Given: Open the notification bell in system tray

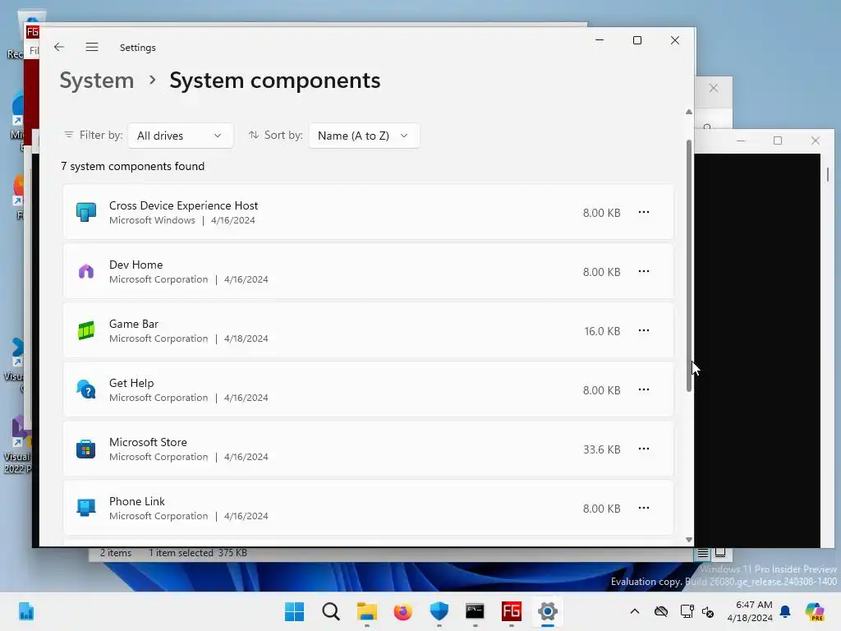Looking at the screenshot, I should coord(785,611).
